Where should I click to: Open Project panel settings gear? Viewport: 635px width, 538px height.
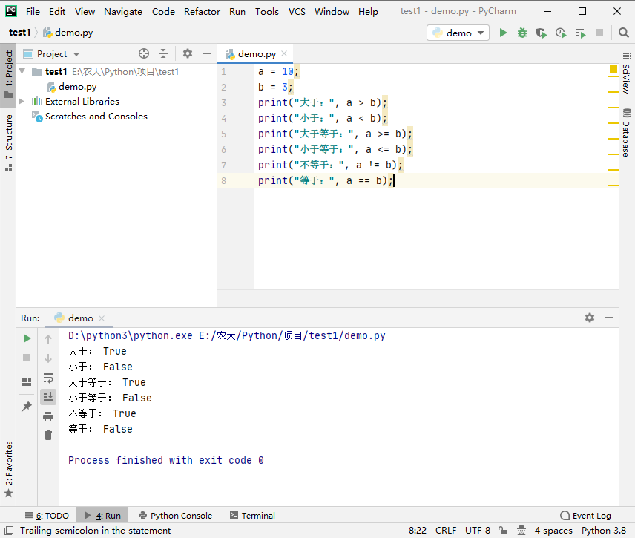[x=188, y=53]
